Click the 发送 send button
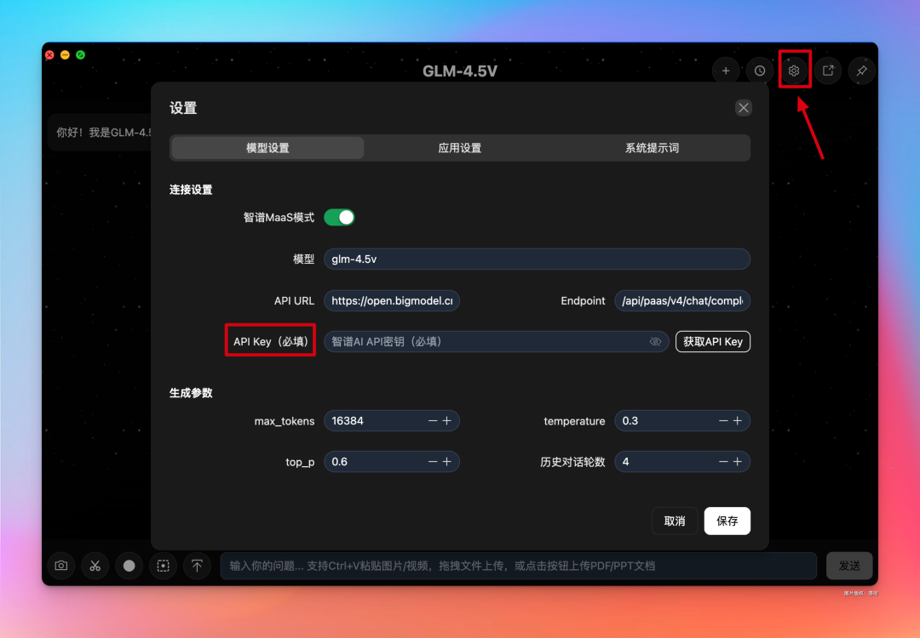Viewport: 920px width, 638px height. 849,566
